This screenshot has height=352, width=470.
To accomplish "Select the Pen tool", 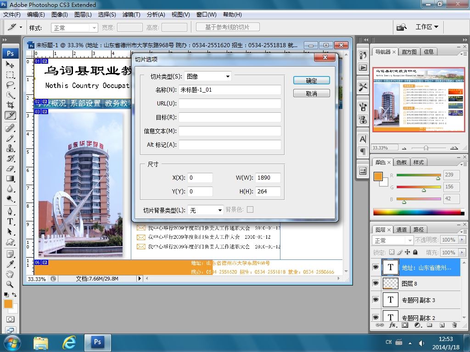I will tap(10, 211).
